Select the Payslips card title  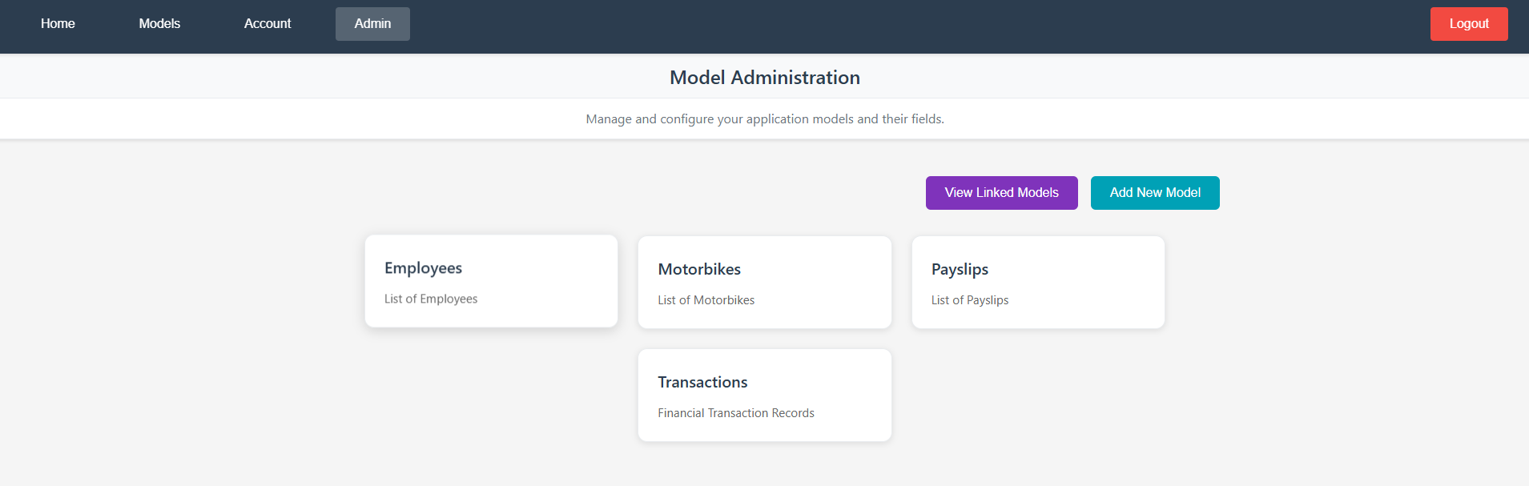(x=958, y=269)
